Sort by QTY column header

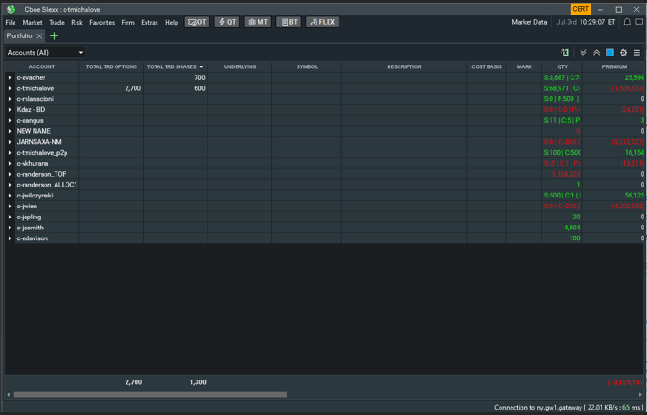(x=562, y=66)
